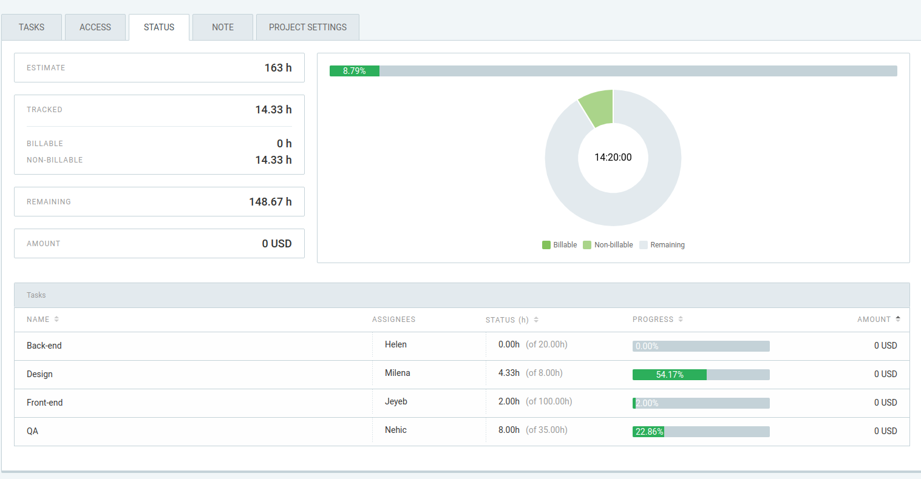Click assignee Milena
This screenshot has height=479, width=921.
398,373
